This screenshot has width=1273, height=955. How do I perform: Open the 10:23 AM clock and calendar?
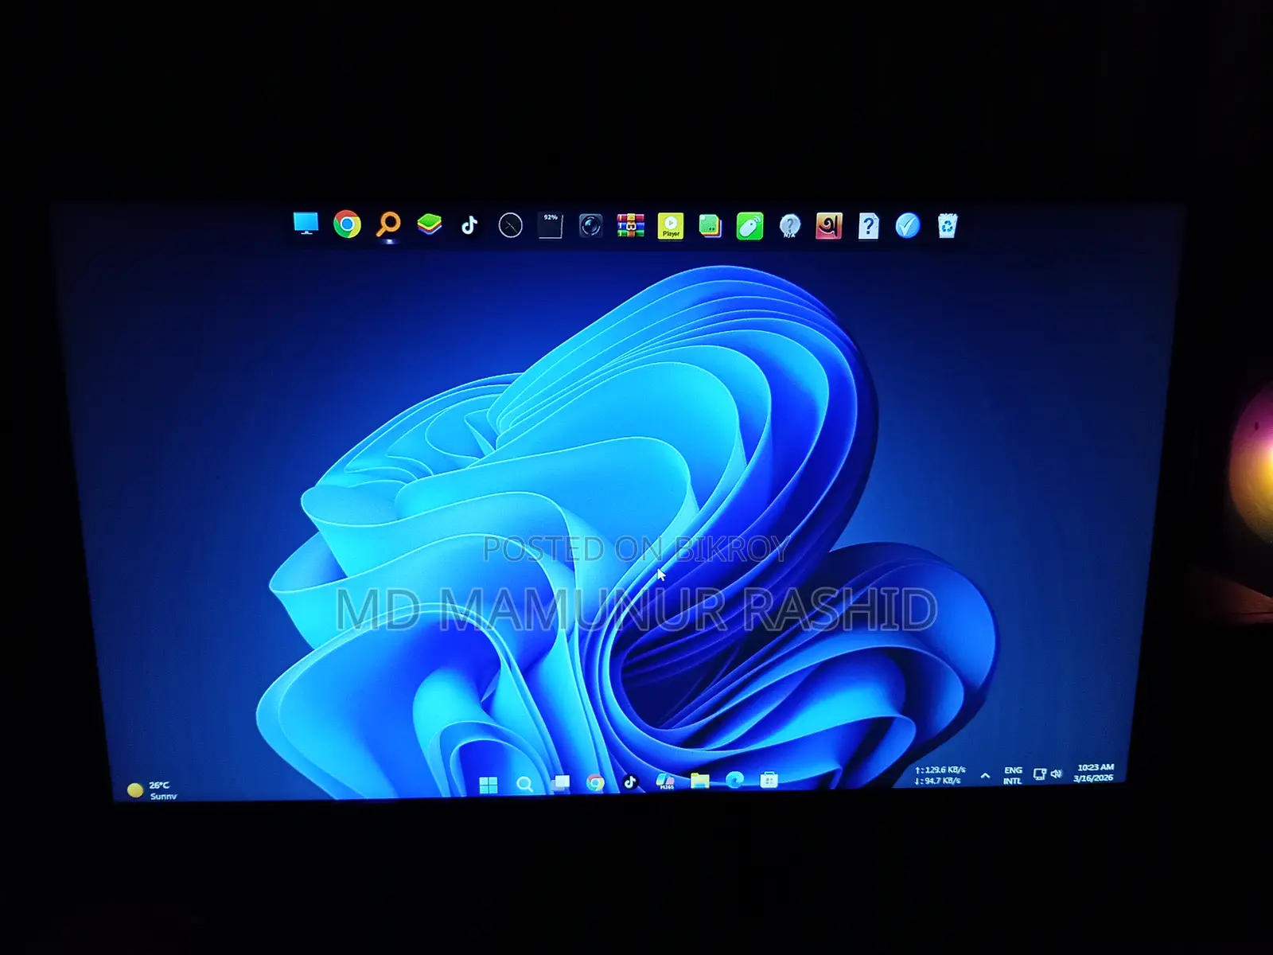[x=1094, y=773]
